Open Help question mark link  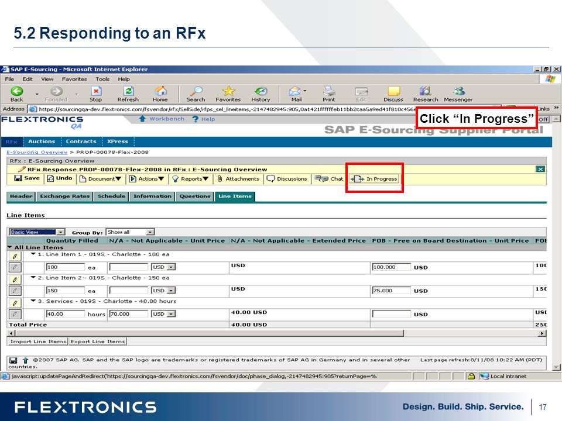[204, 119]
